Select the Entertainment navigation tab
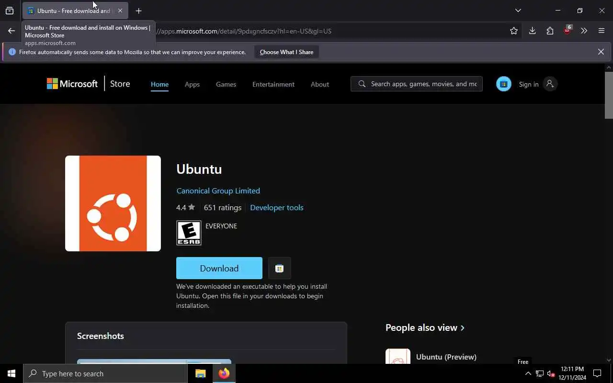The height and width of the screenshot is (383, 613). coord(273,84)
